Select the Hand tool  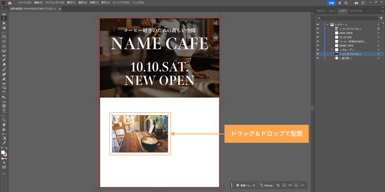(x=4, y=124)
